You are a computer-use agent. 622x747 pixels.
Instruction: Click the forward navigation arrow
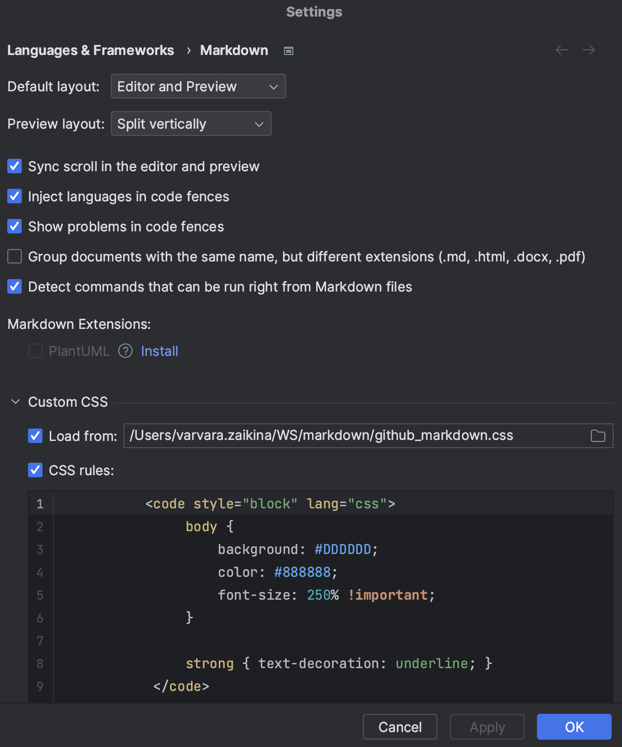pos(588,50)
